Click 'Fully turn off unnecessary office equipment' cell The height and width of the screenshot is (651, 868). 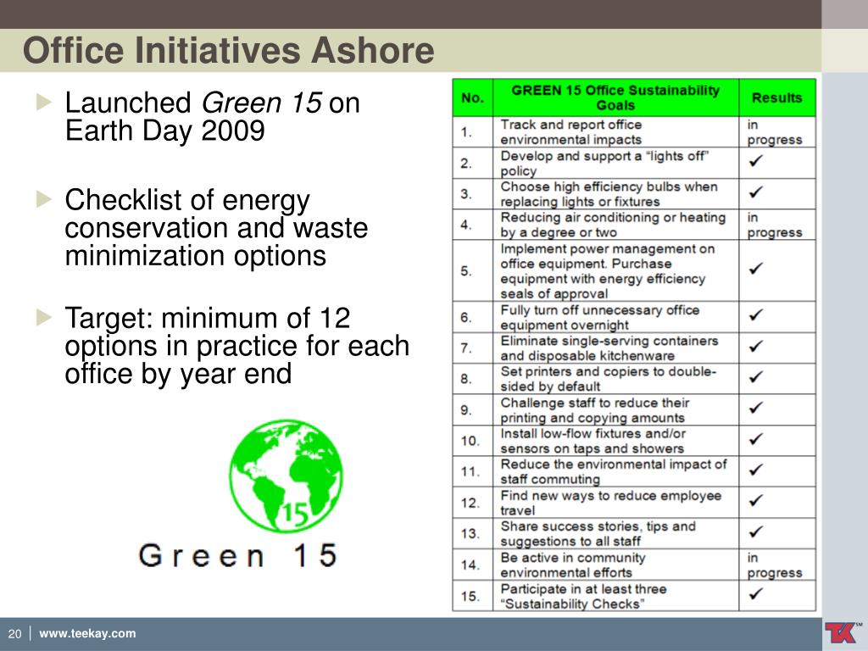(615, 317)
